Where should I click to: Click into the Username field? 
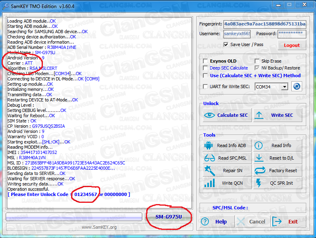tap(237, 34)
